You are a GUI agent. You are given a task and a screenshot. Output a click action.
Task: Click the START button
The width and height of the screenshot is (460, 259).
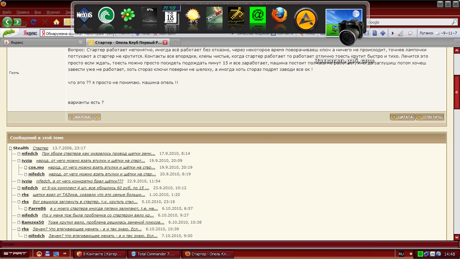click(15, 254)
